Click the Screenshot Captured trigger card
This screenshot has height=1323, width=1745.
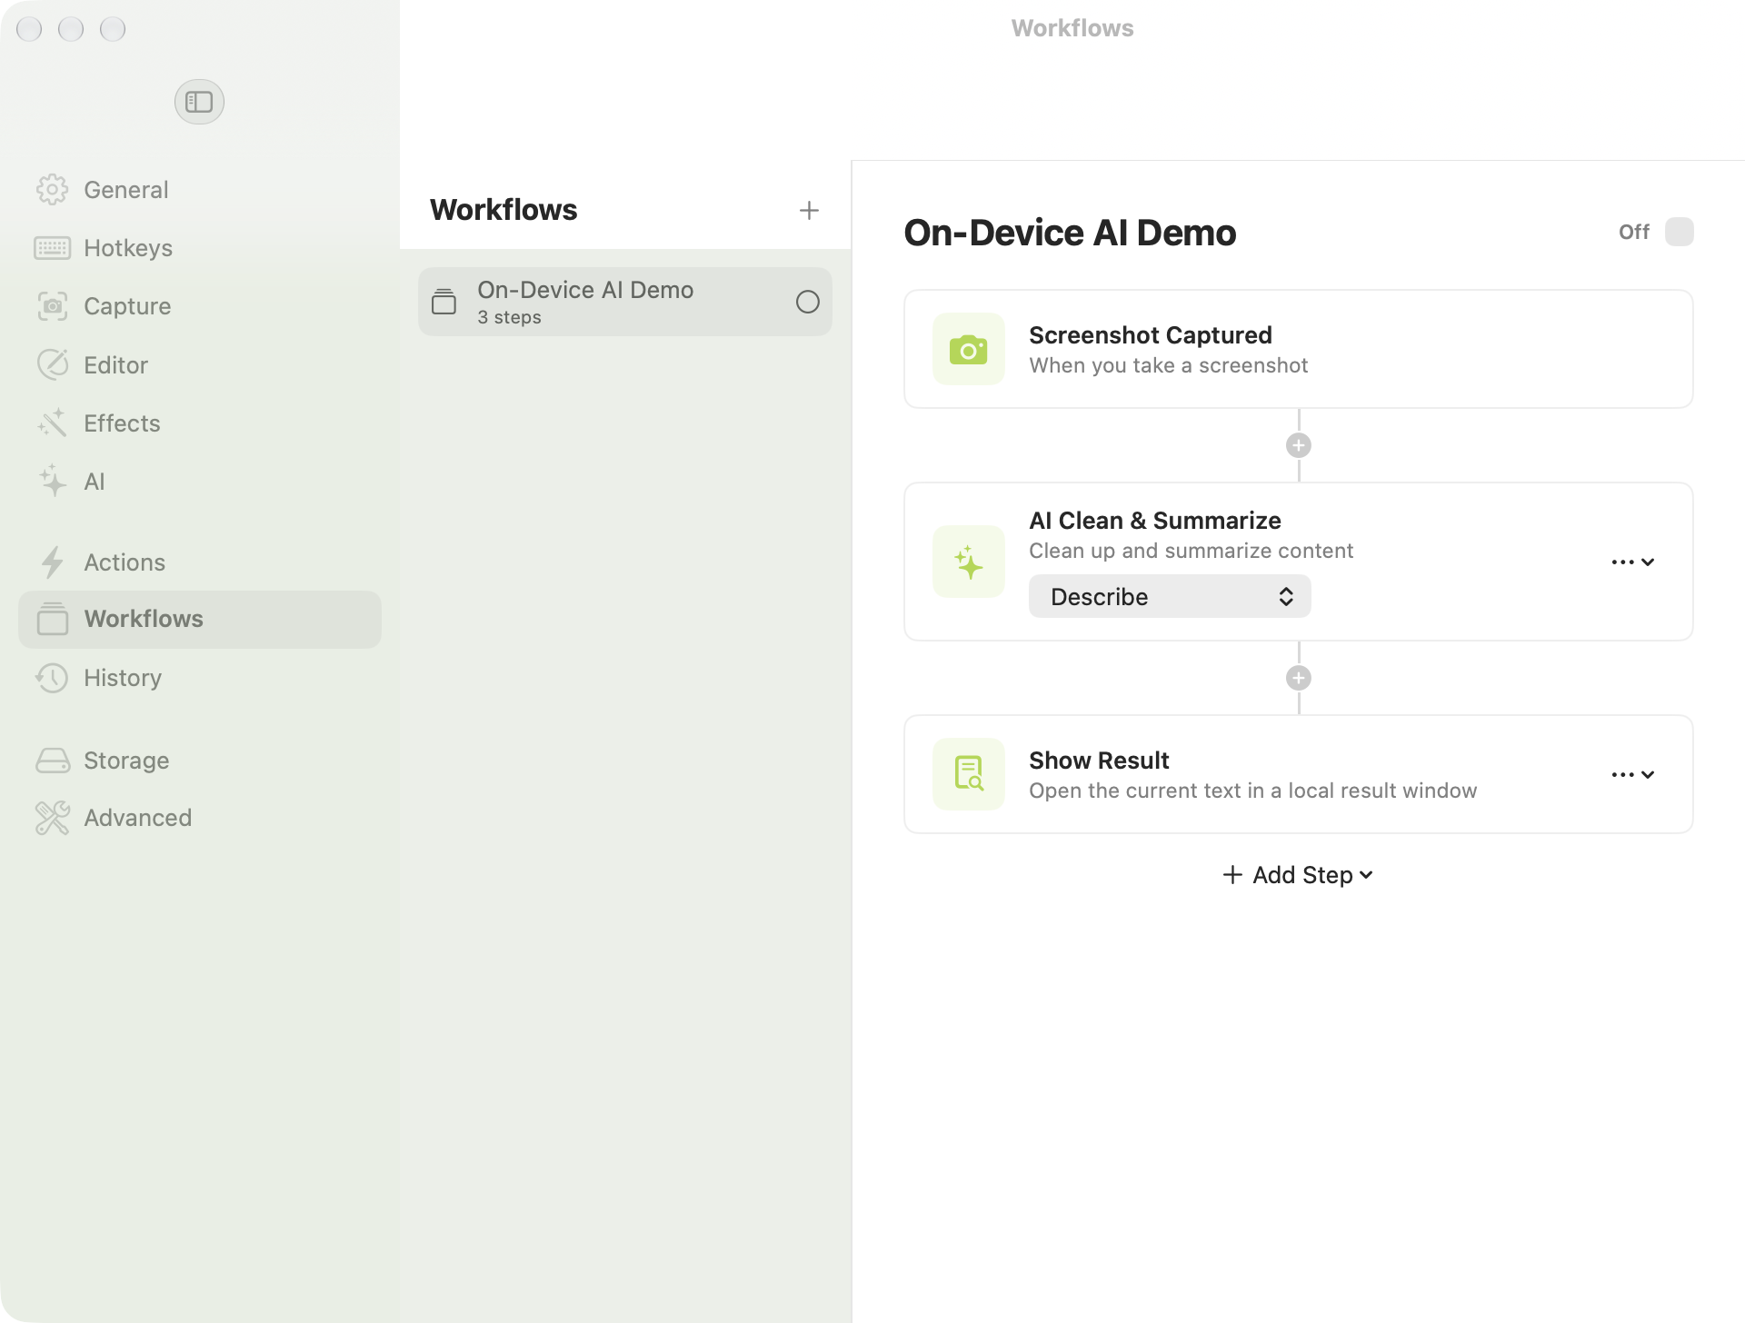tap(1299, 349)
